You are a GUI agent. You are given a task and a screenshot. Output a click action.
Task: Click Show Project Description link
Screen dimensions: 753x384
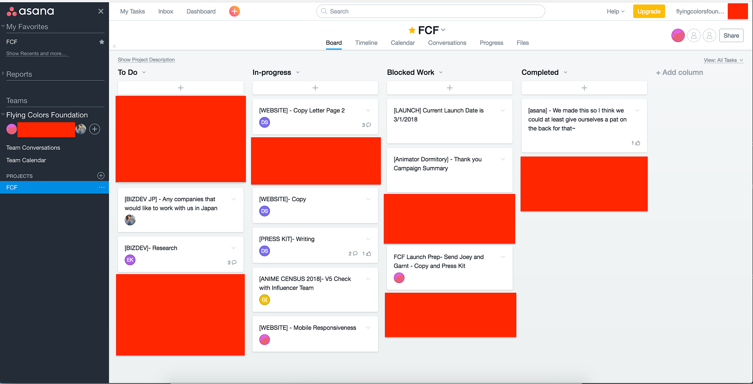(146, 60)
